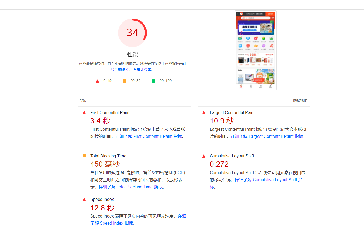Image resolution: width=364 pixels, height=231 pixels.
Task: Click the Cumulative Layout Shift red triangle icon
Action: pyautogui.click(x=204, y=156)
